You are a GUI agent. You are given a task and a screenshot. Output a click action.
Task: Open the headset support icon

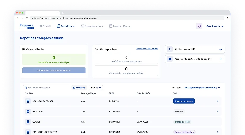pyautogui.click(x=199, y=26)
